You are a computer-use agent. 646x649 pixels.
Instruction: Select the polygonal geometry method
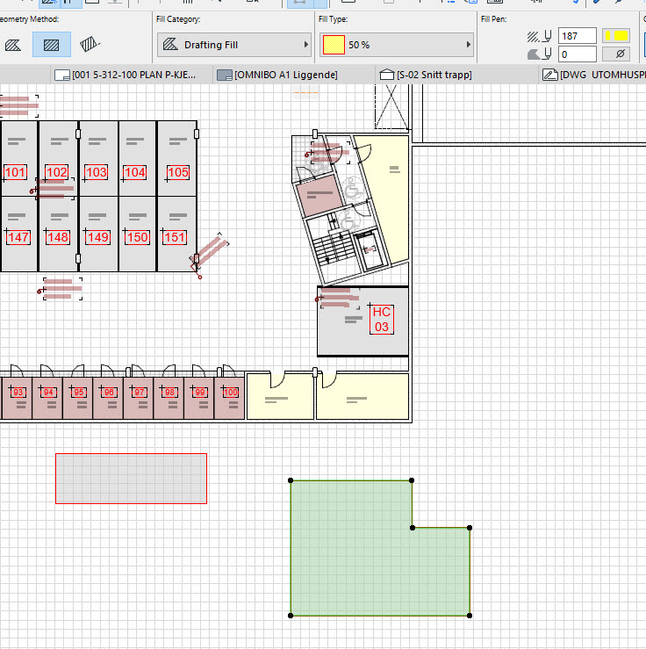click(13, 44)
